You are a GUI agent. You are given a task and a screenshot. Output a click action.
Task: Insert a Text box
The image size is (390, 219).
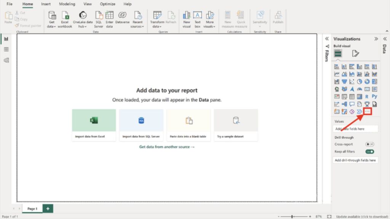click(197, 16)
